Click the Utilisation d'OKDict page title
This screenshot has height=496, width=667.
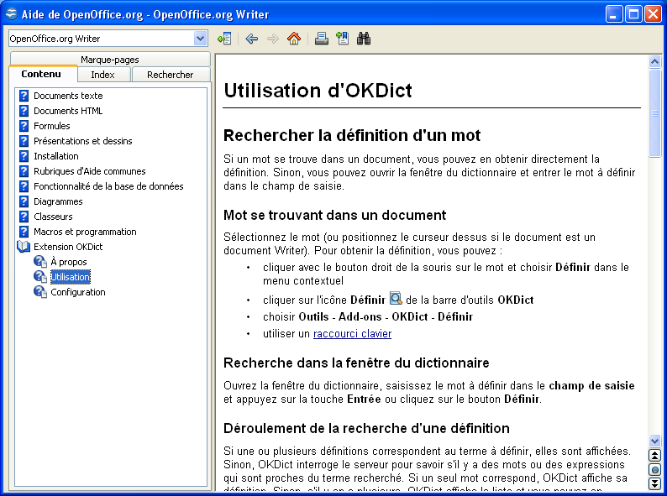click(318, 91)
